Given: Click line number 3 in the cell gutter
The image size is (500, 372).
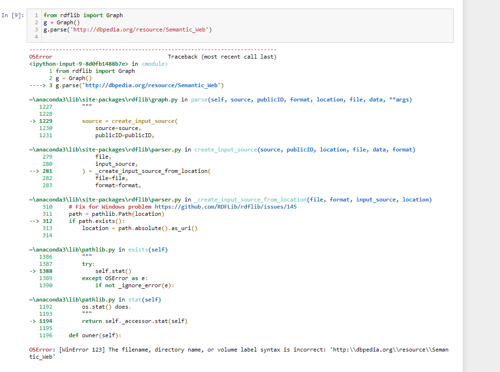Looking at the screenshot, I should (x=36, y=30).
